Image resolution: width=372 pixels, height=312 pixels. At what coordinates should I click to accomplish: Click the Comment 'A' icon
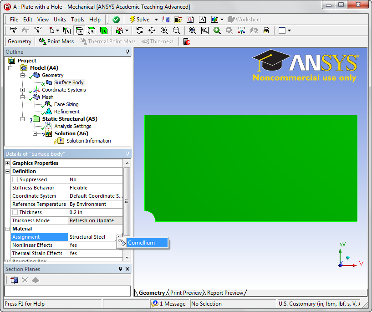click(x=202, y=20)
